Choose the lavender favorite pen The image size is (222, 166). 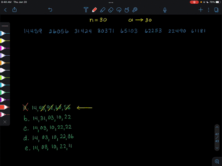5,55
